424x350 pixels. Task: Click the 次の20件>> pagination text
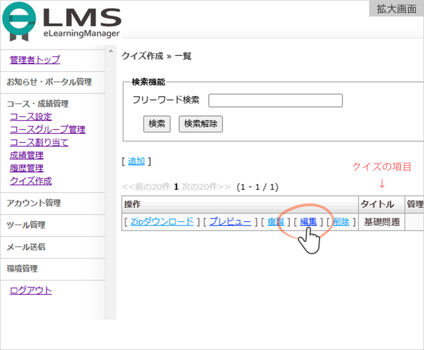point(206,187)
